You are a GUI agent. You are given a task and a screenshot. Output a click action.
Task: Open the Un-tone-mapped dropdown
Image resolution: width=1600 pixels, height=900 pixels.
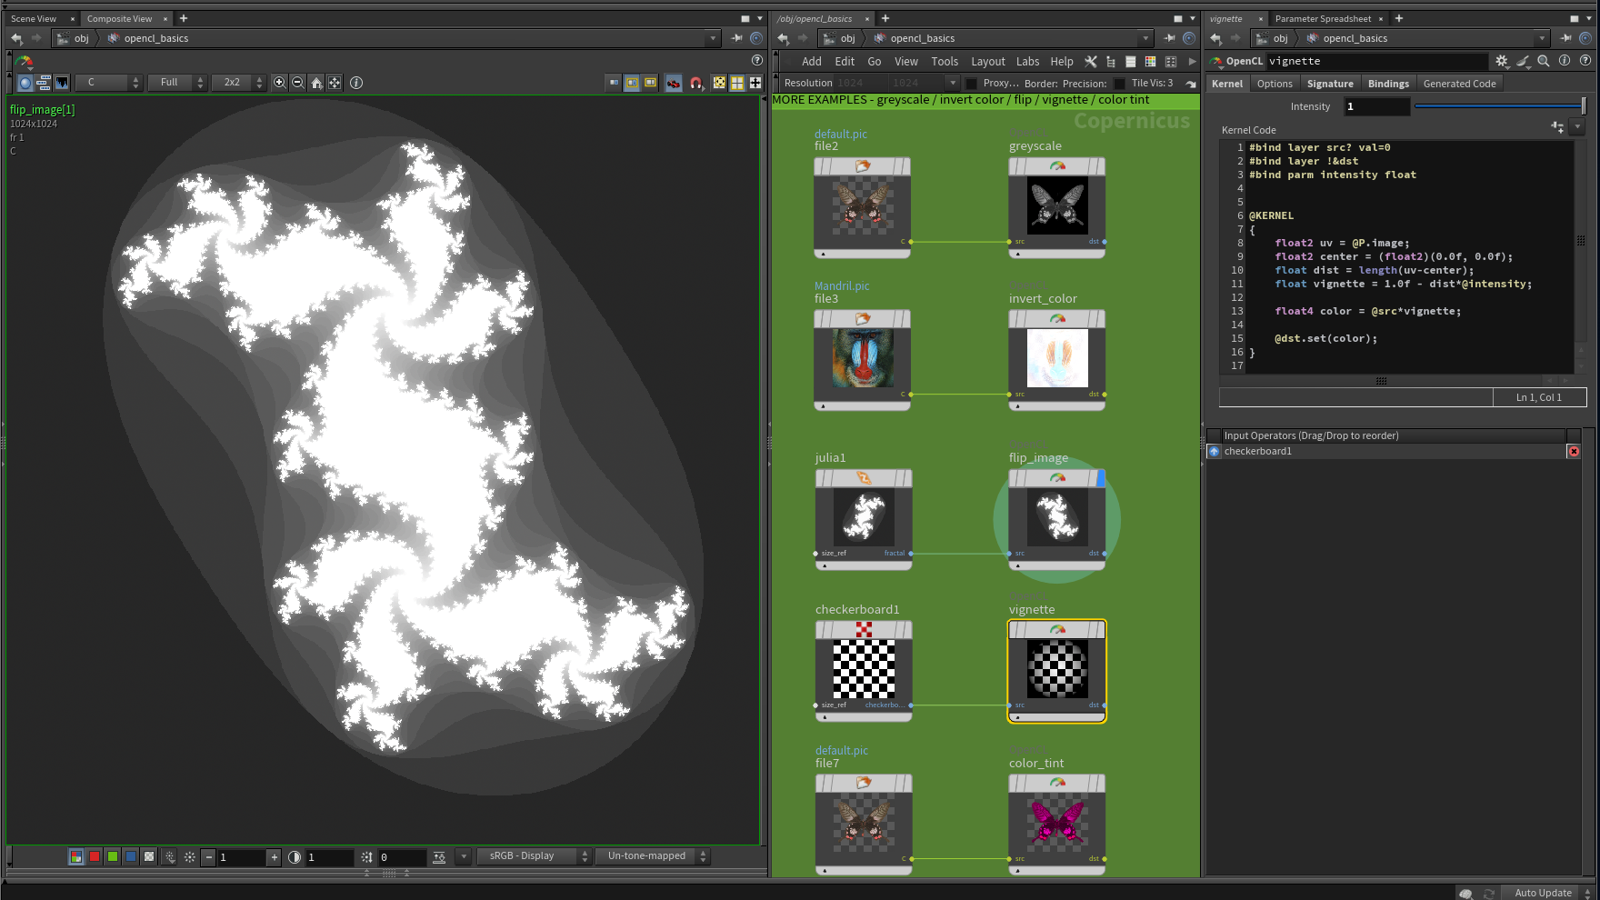click(x=652, y=855)
